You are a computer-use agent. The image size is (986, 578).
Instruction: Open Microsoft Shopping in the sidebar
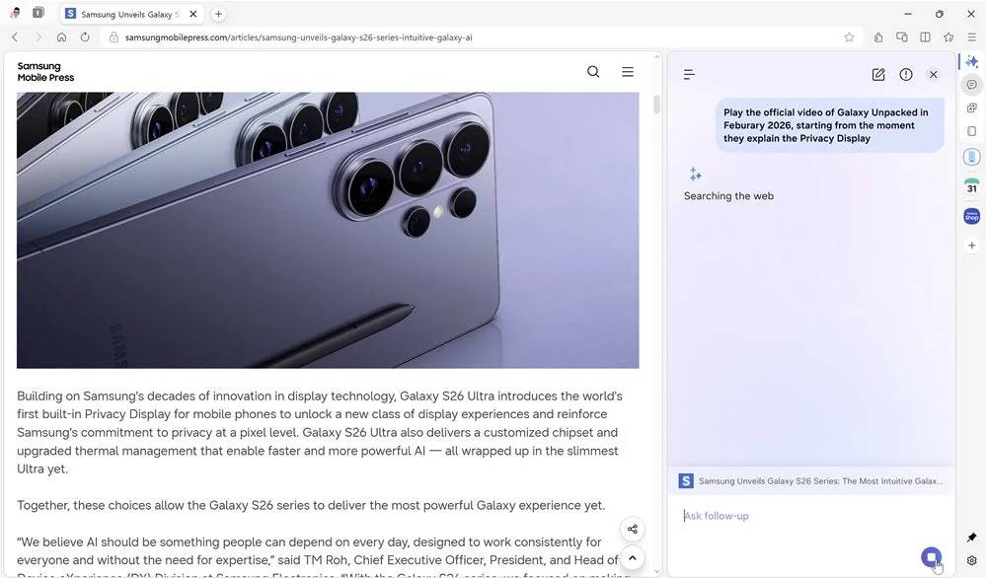tap(971, 215)
